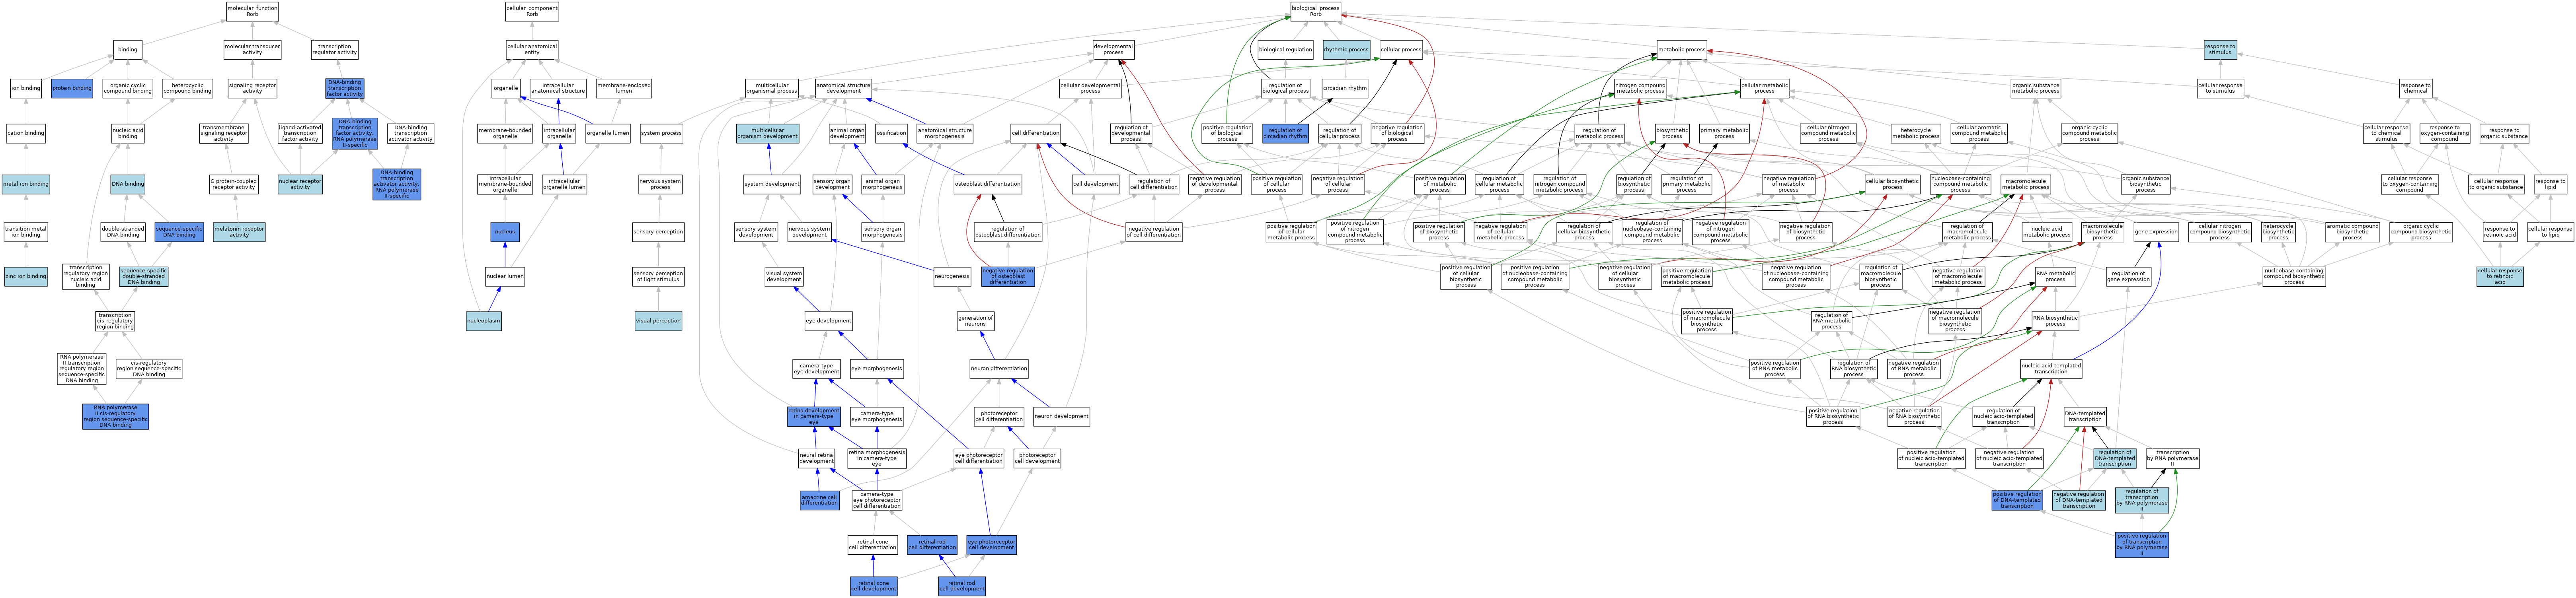This screenshot has width=2576, height=598.
Task: Select the blue nucleus node
Action: point(505,232)
